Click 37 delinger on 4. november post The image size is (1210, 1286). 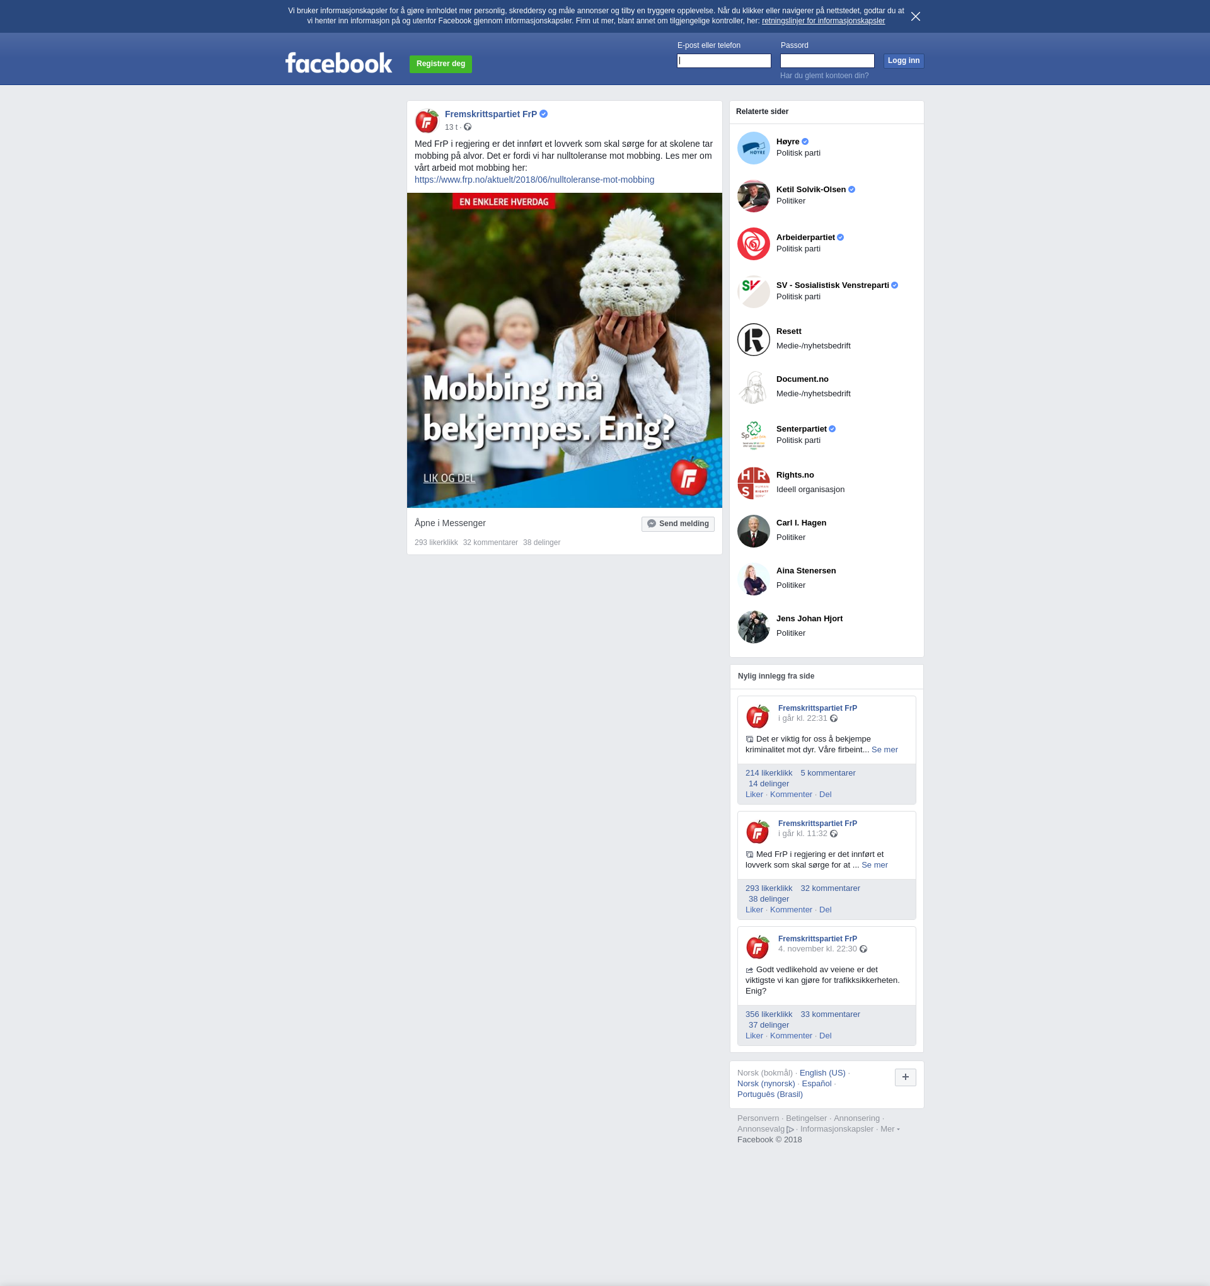[769, 1025]
